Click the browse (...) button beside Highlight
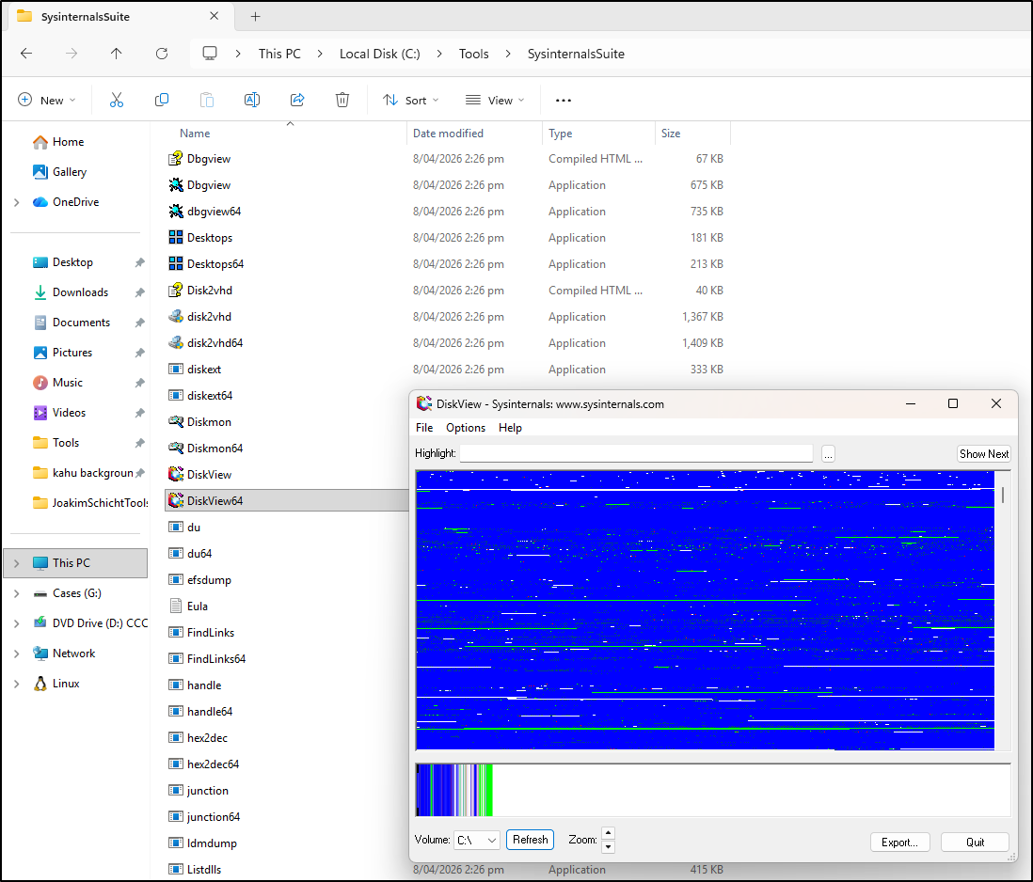Screen dimensions: 1033x882 (x=828, y=454)
